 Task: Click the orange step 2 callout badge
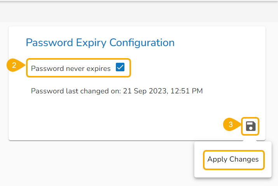tap(14, 65)
